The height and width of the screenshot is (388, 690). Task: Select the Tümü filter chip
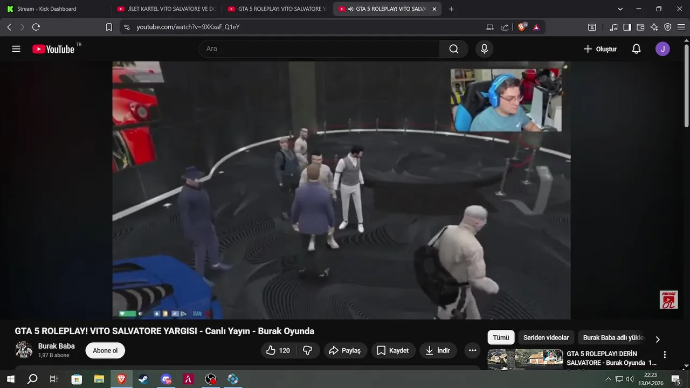click(x=501, y=338)
